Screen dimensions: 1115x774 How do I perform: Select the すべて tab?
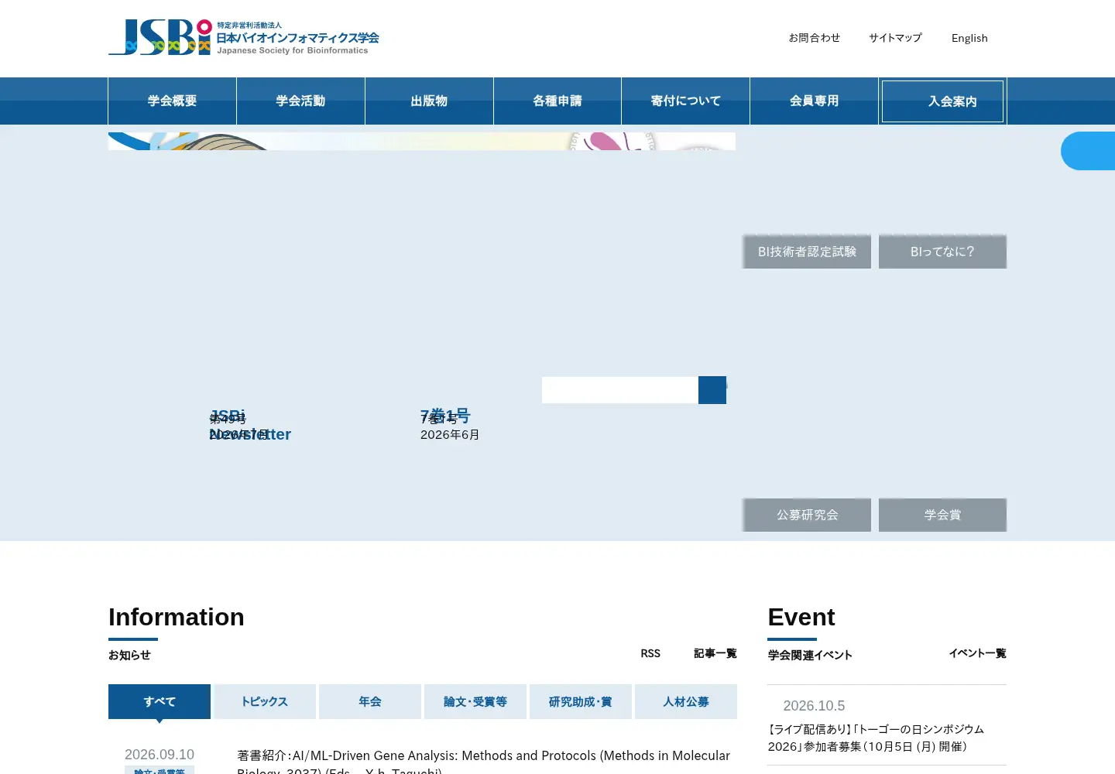point(160,701)
